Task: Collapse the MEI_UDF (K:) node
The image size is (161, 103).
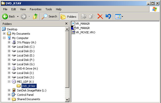Action: tap(9, 82)
